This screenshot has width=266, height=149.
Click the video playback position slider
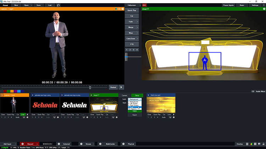[90, 87]
